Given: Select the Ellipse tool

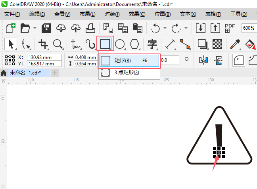Looking at the screenshot, I should [x=120, y=44].
